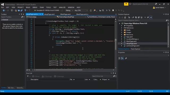This screenshot has width=170, height=95.
Task: Open the TOOLS menu
Action: [x=48, y=7]
